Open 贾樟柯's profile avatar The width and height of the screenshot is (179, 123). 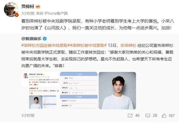[11, 10]
